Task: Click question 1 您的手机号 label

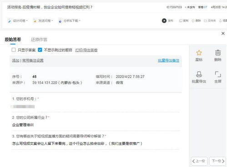Action: [25, 99]
